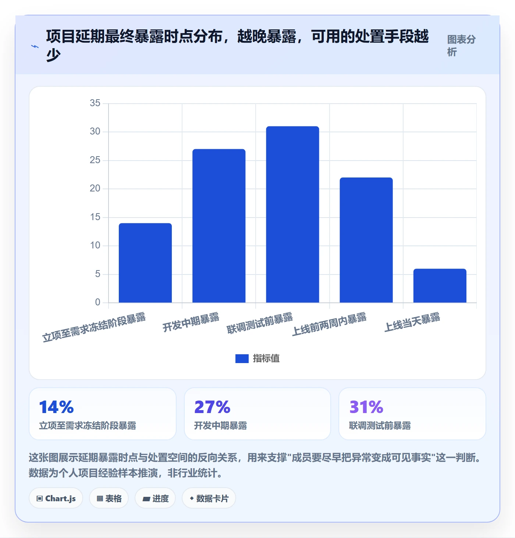Screen dimensions: 515x538
Task: Click x-axis label 上线当天暴露
Action: point(412,322)
